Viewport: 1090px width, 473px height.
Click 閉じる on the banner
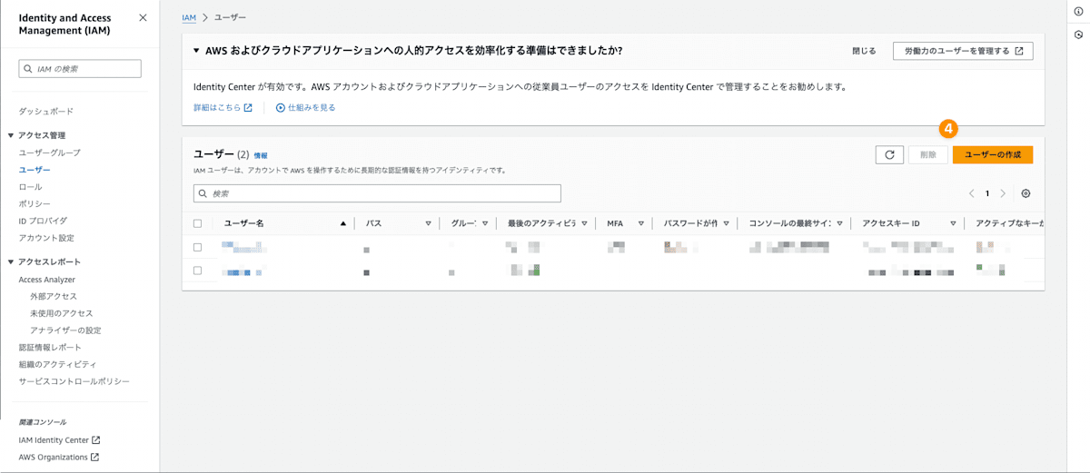point(864,51)
